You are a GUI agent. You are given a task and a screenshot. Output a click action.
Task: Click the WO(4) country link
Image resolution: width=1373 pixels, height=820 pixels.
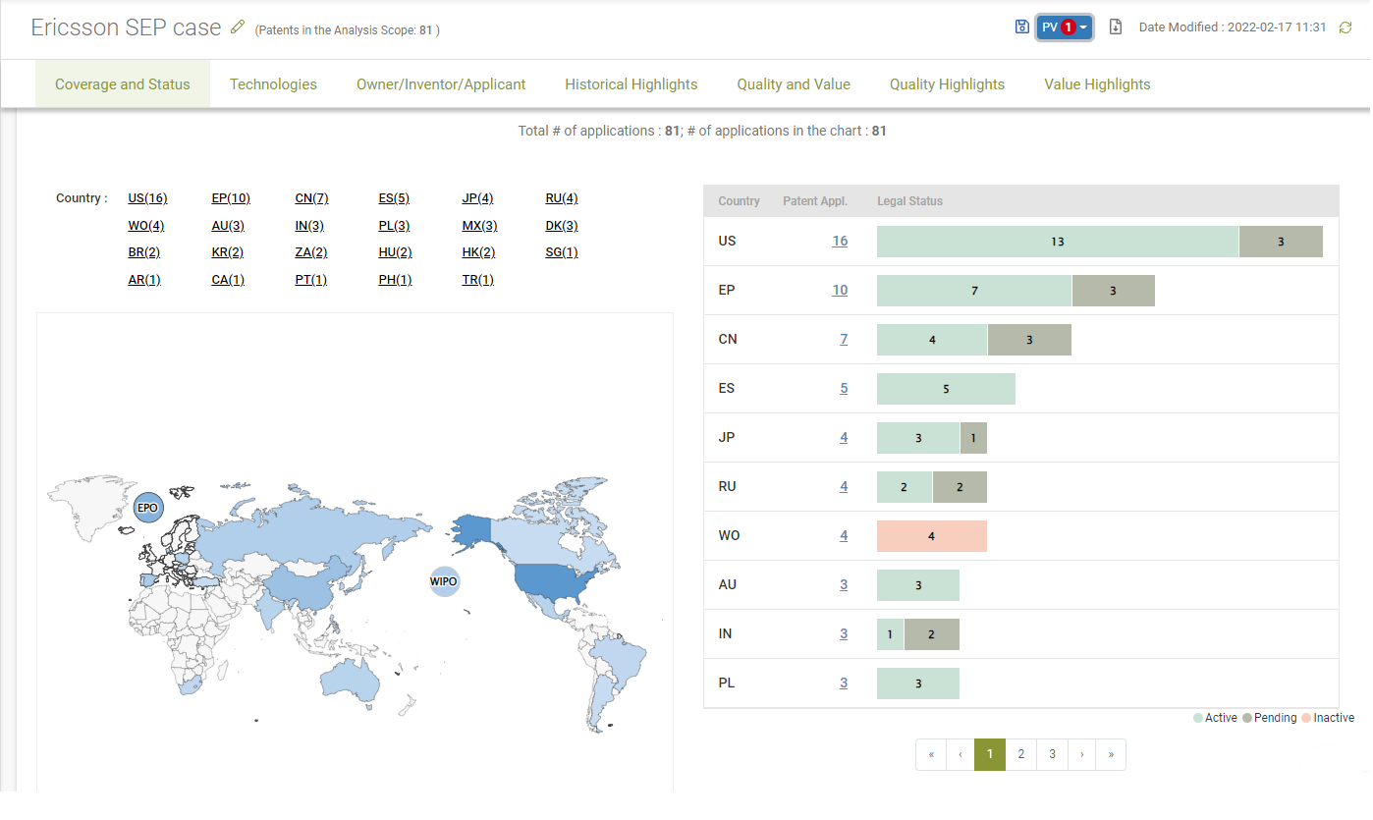(x=144, y=226)
